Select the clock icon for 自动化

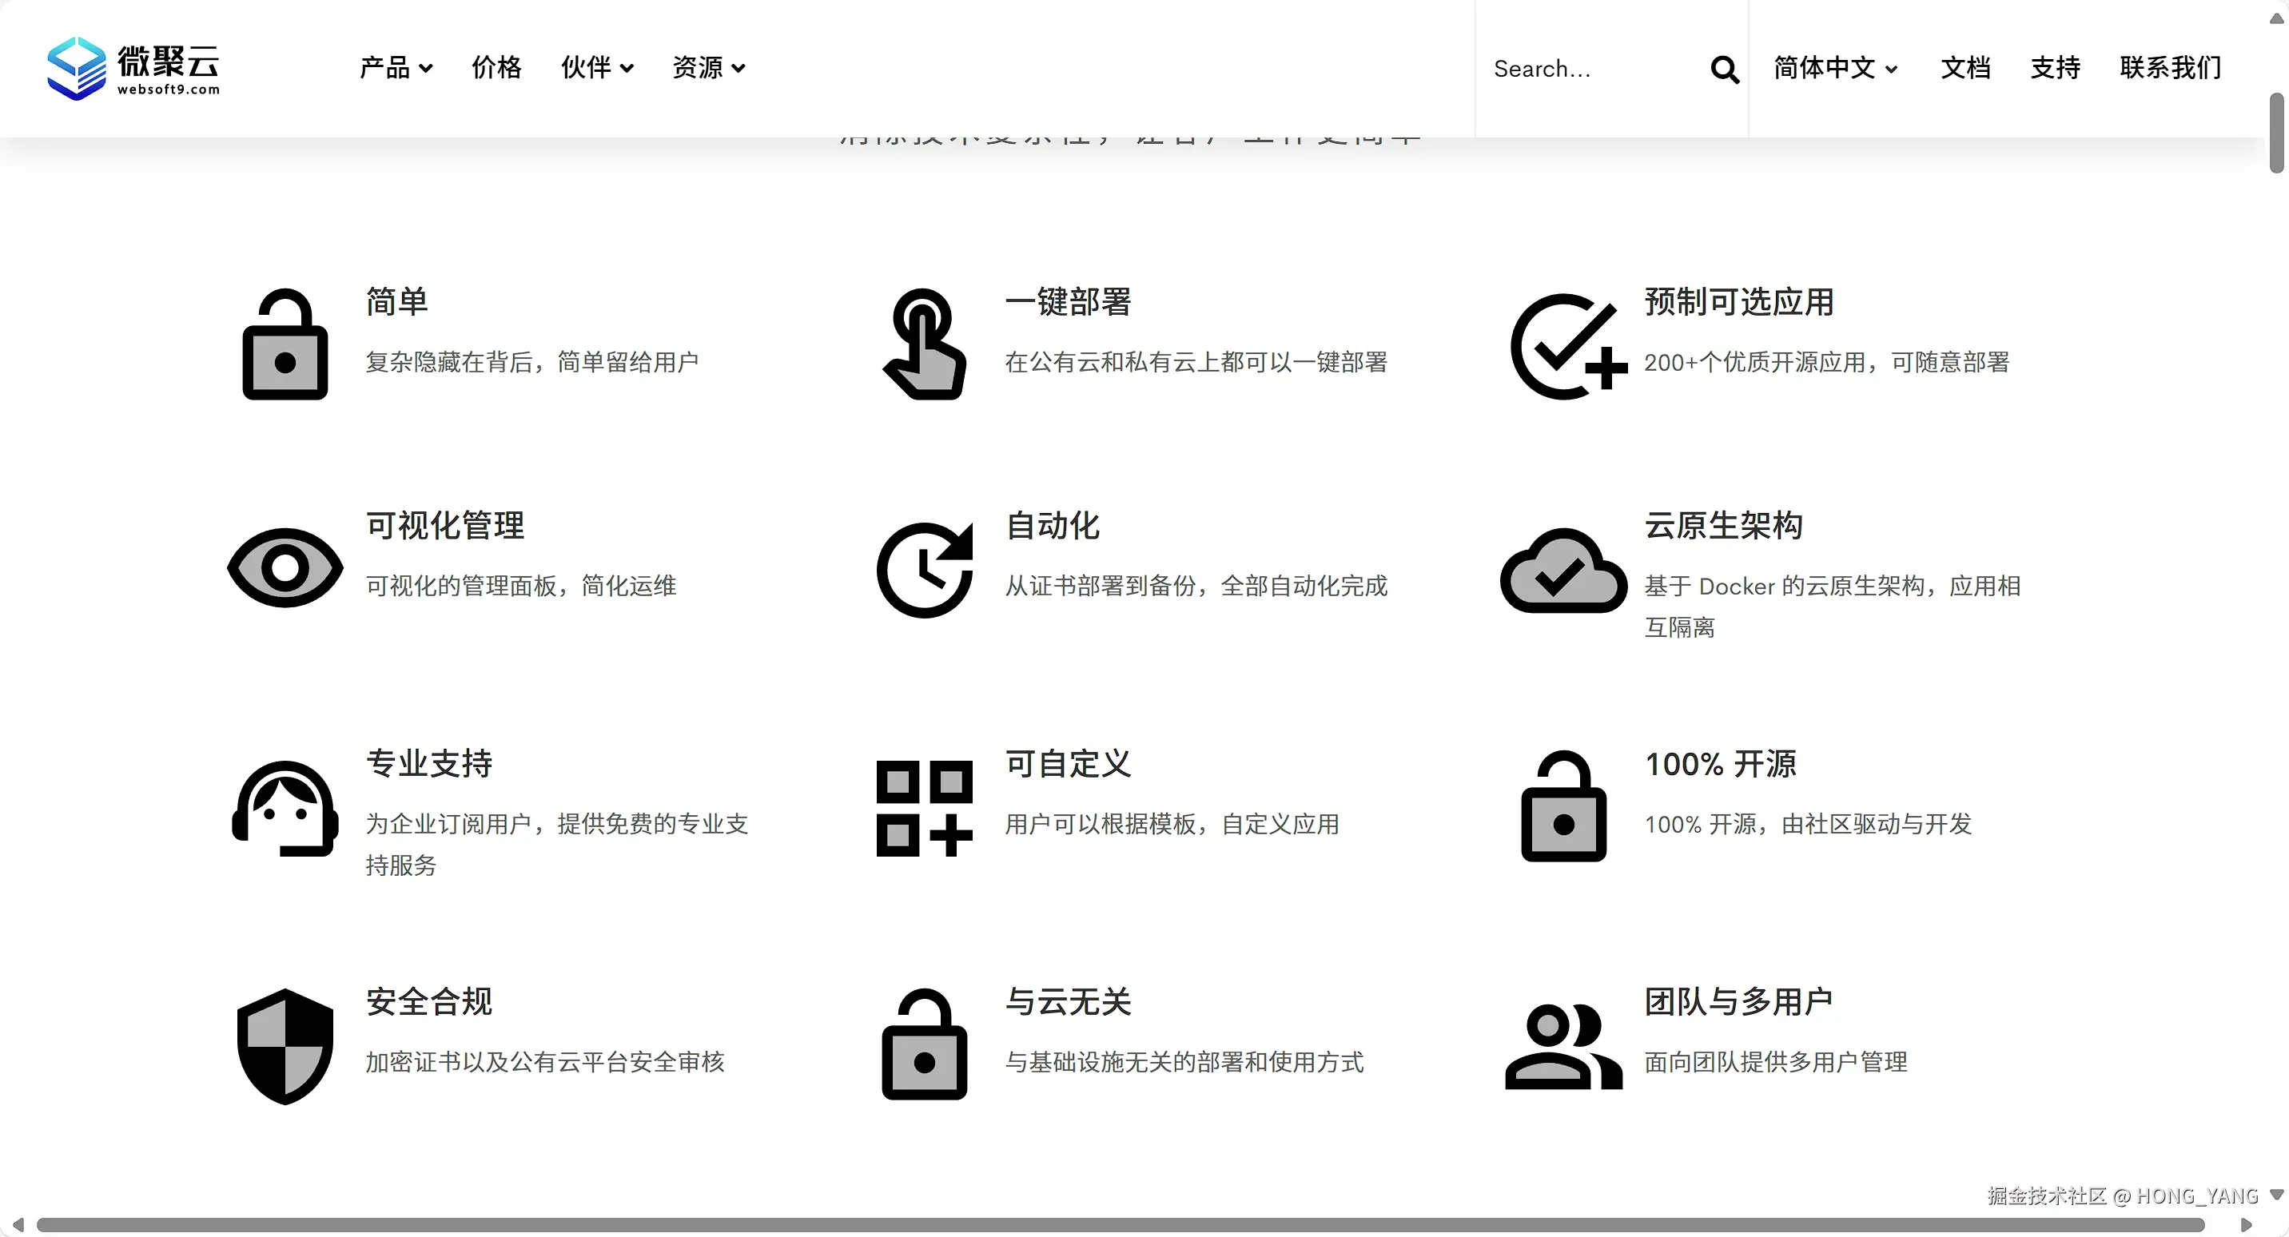[x=923, y=567]
